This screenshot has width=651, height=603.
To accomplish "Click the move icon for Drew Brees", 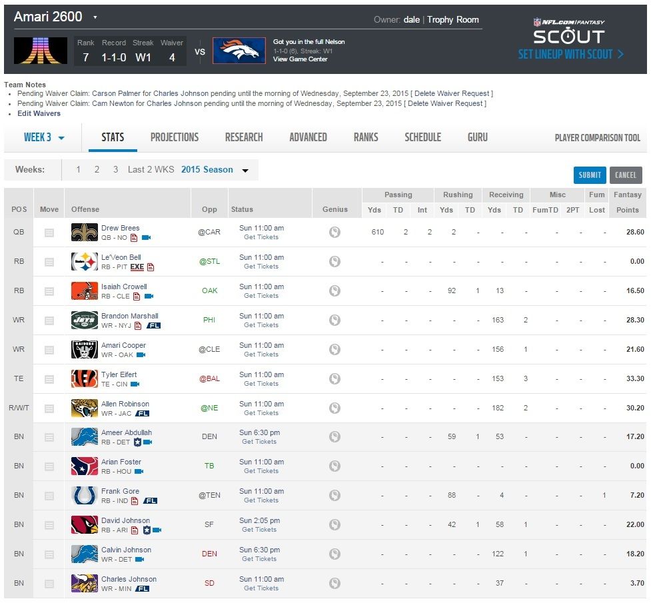I will pos(49,233).
